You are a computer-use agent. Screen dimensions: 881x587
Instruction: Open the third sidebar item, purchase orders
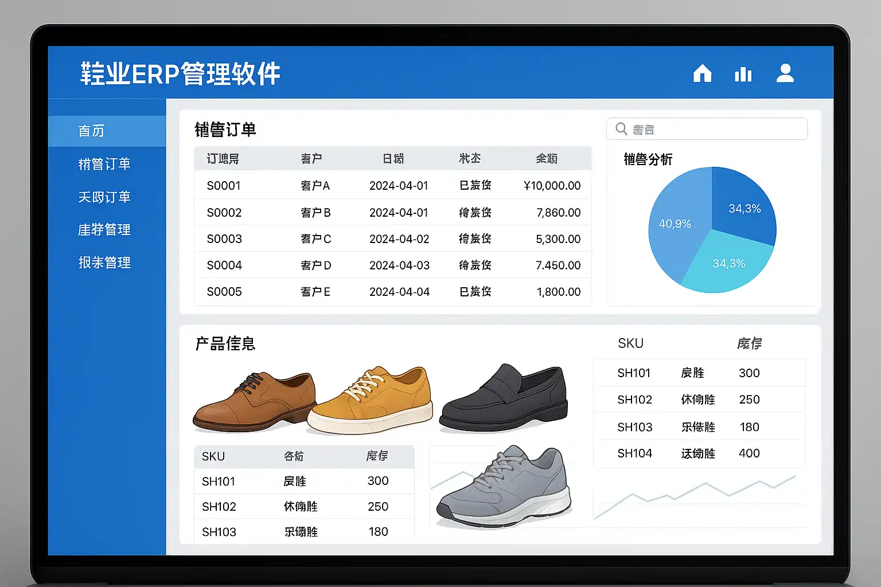pos(104,197)
